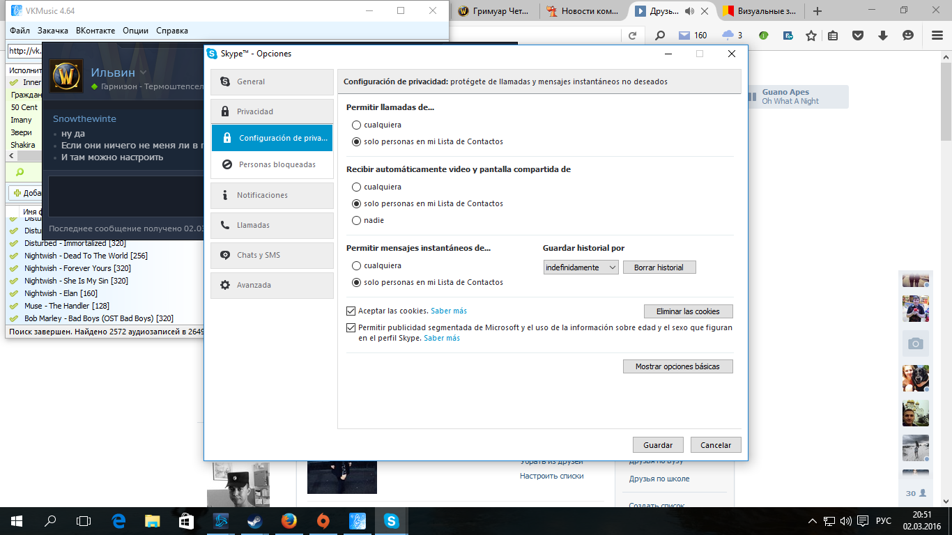952x535 pixels.
Task: Open General section in Skype options
Action: tap(272, 82)
